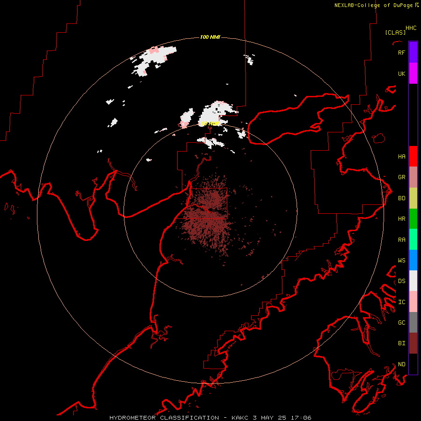This screenshot has height=421, width=421.
Task: Click the WS legend label
Action: [x=401, y=261]
